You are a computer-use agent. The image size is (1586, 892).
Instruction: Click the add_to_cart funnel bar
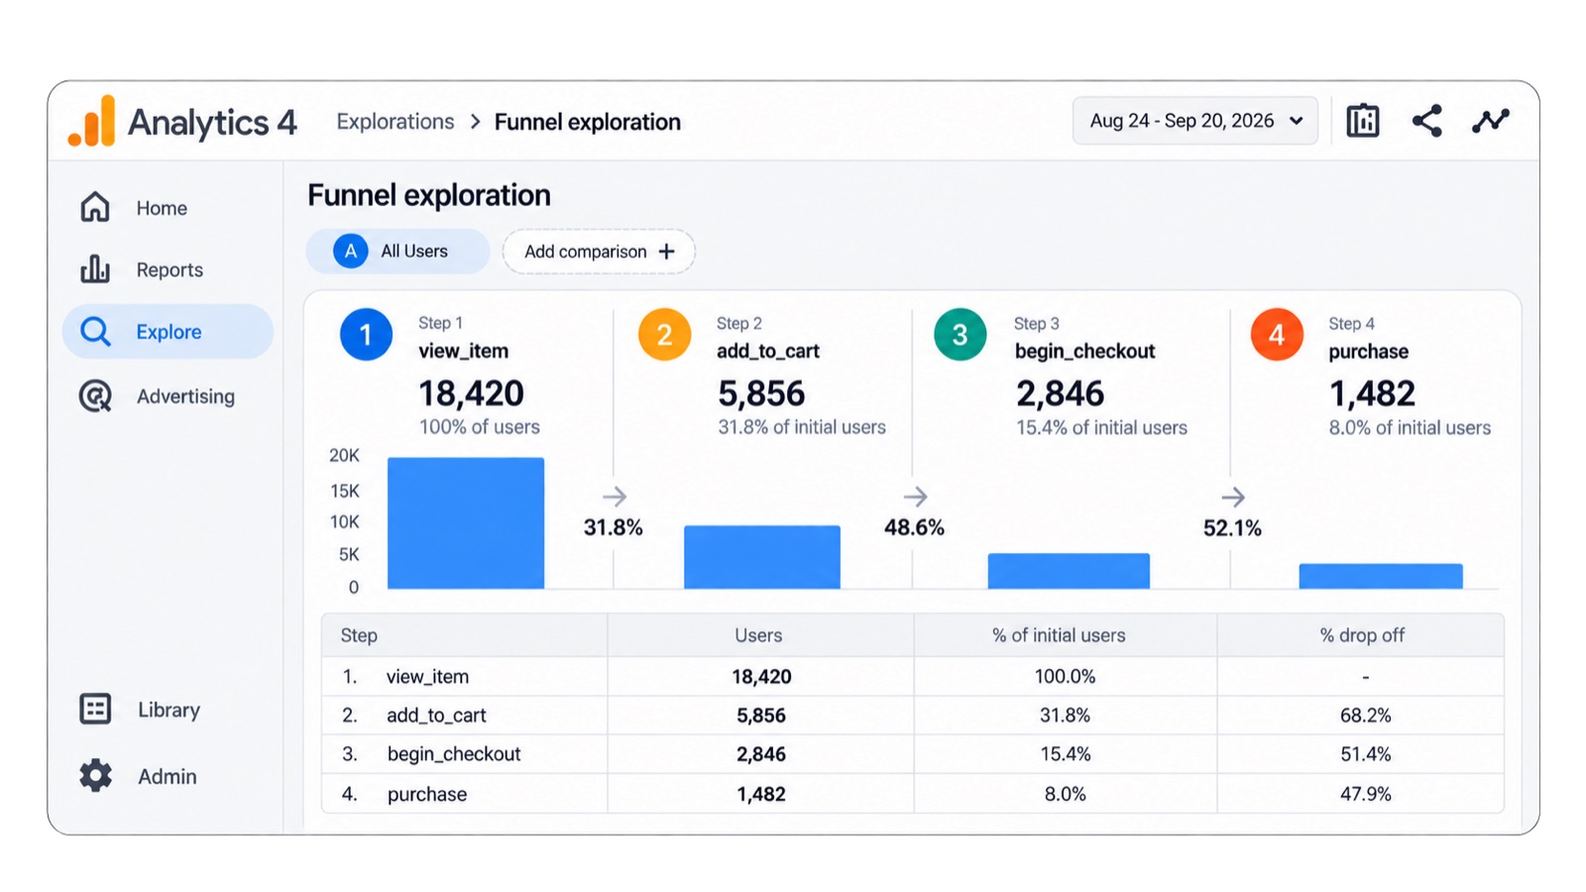pos(762,557)
